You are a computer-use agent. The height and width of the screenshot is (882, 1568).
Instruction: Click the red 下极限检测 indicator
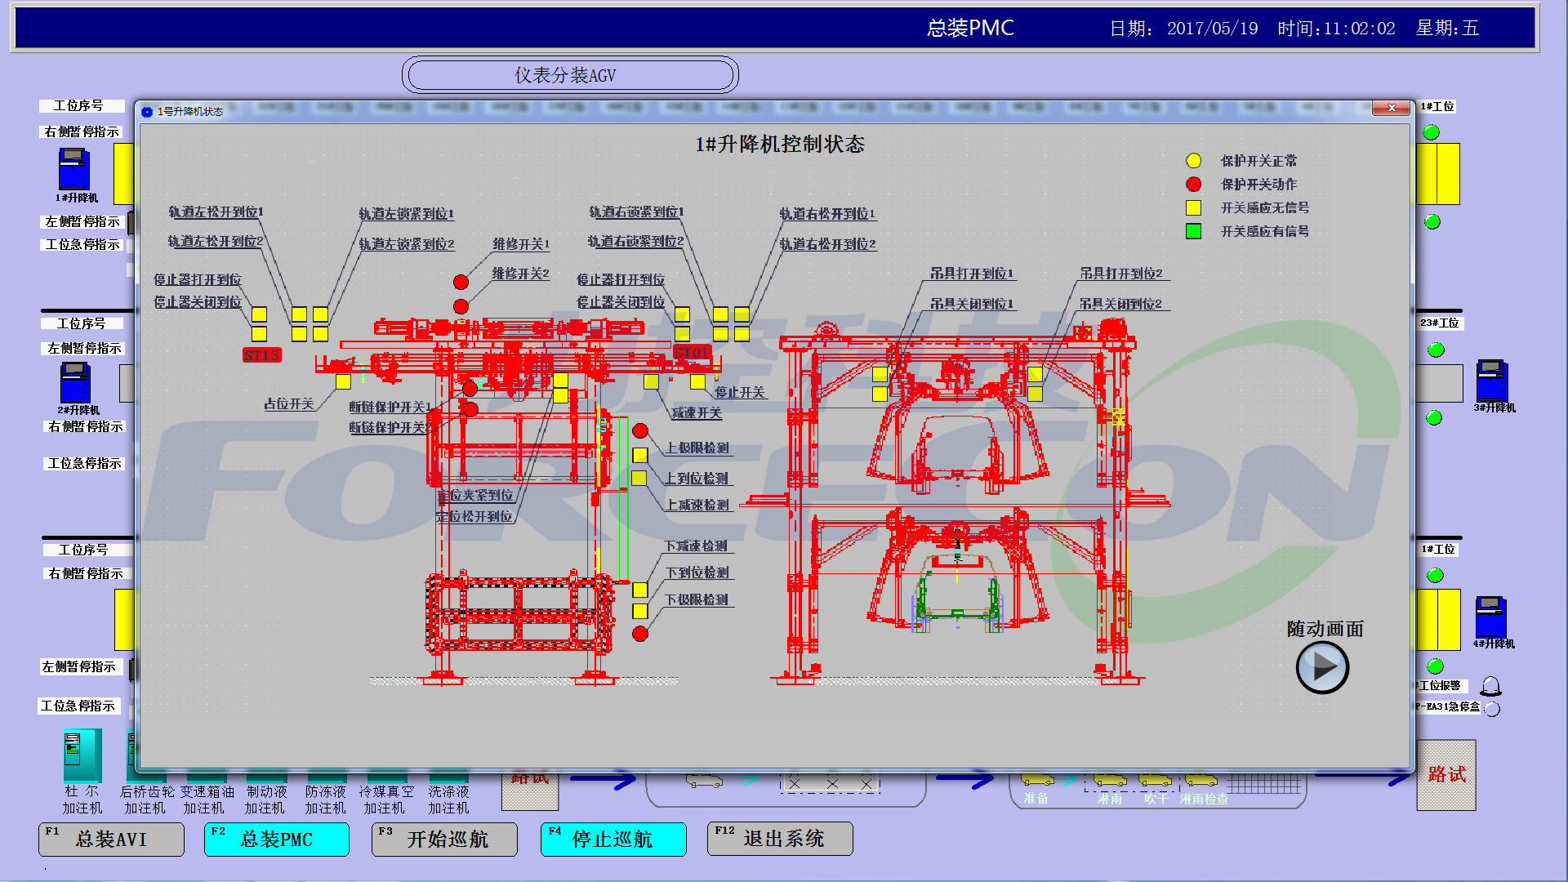640,633
